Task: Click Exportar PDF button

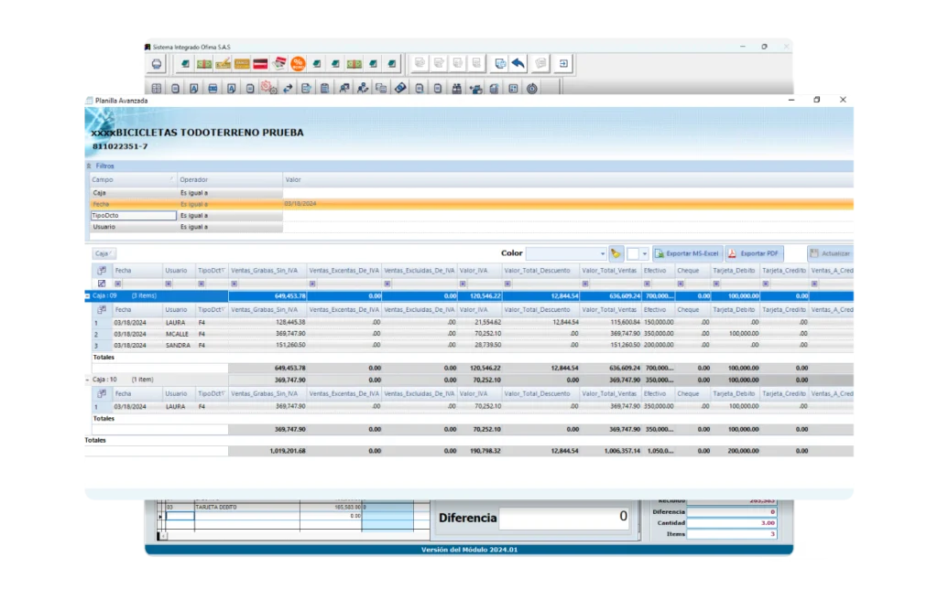Action: click(x=755, y=254)
